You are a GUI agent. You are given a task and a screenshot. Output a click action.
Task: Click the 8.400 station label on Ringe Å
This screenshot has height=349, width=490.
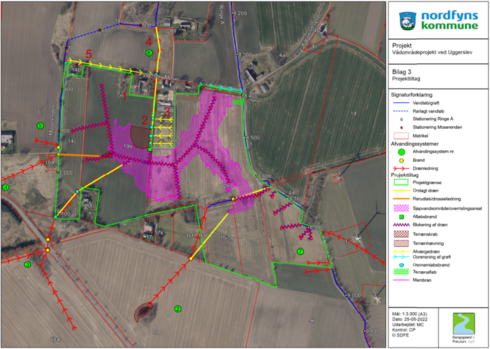click(251, 96)
